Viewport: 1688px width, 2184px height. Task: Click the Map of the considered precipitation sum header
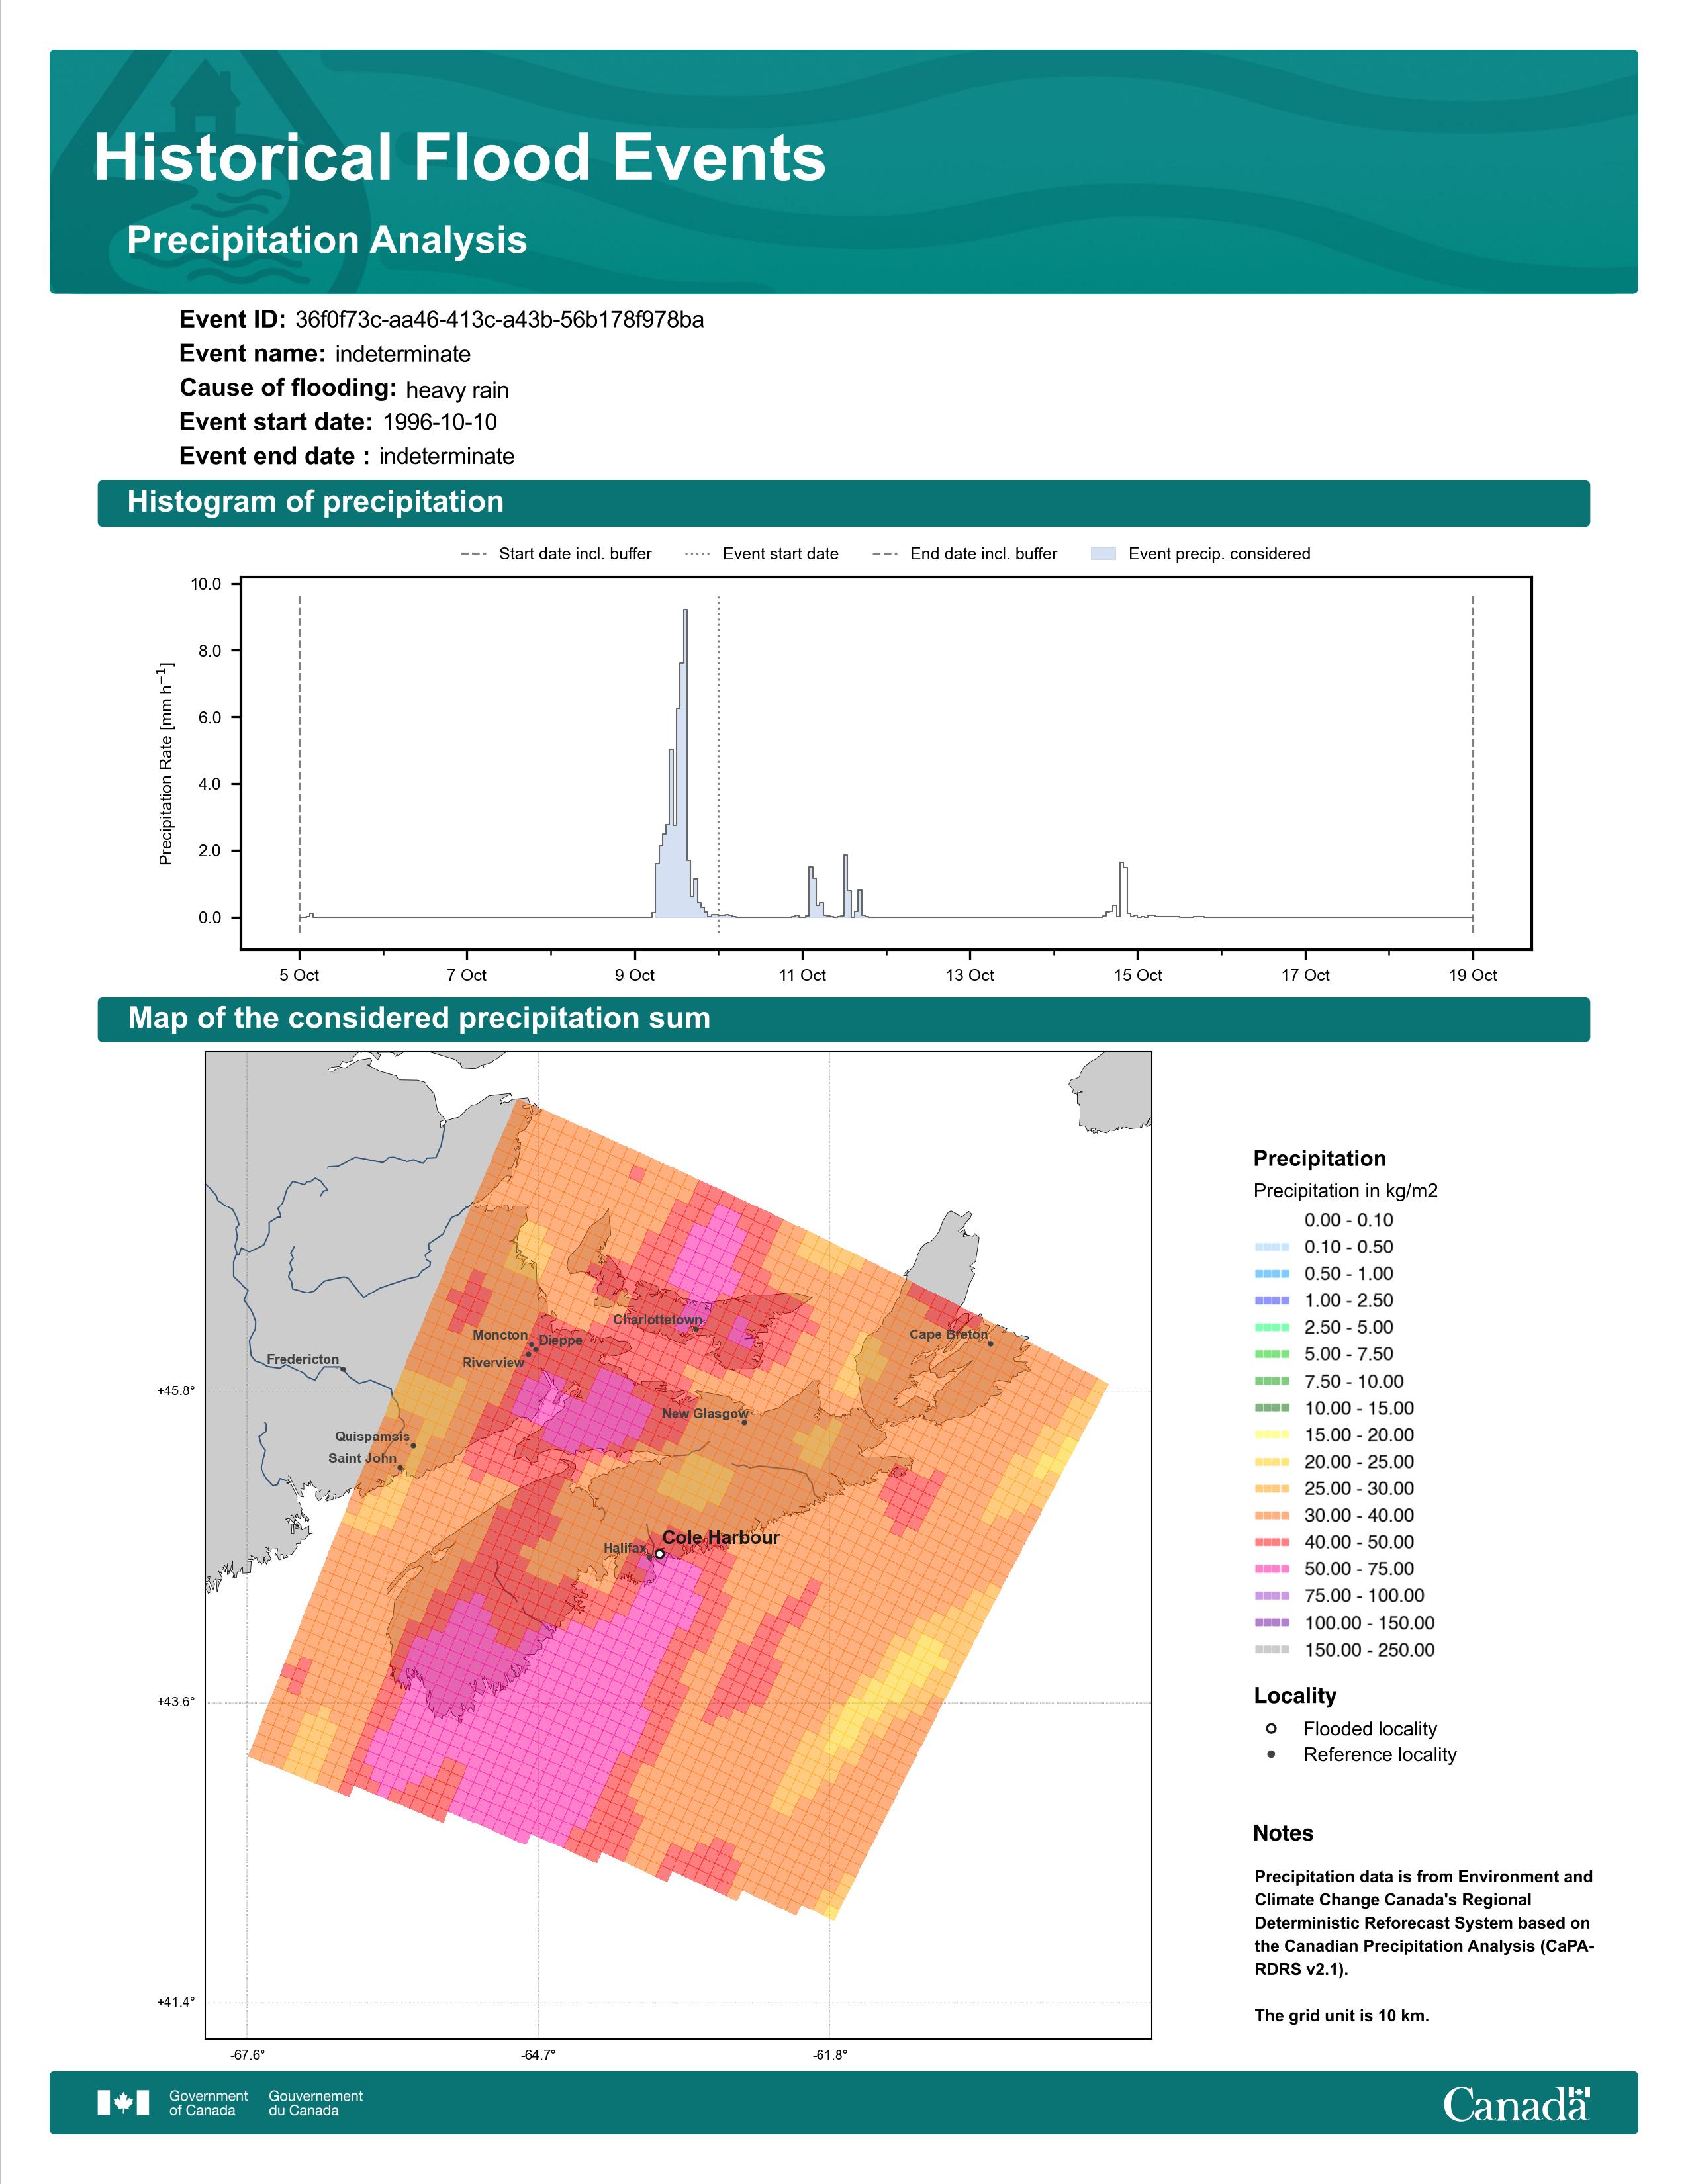[419, 1018]
